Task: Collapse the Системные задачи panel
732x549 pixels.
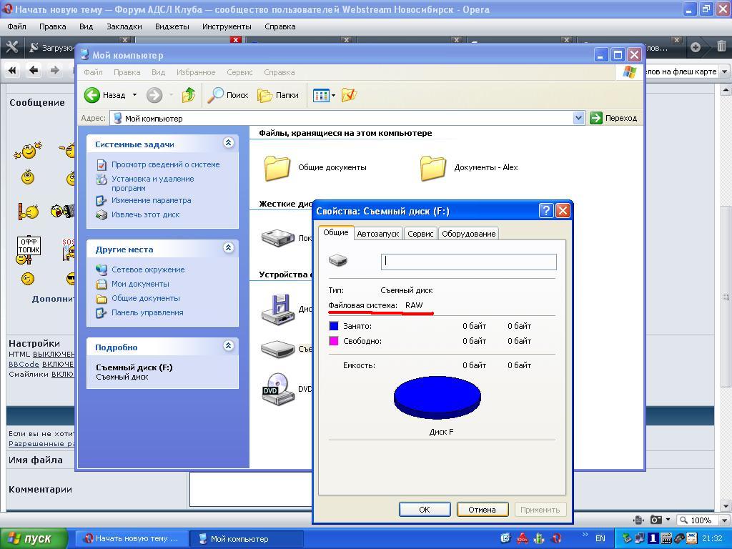Action: [x=228, y=143]
